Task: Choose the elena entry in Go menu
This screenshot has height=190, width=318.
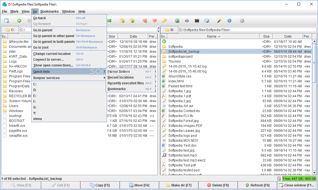Action: point(69,119)
